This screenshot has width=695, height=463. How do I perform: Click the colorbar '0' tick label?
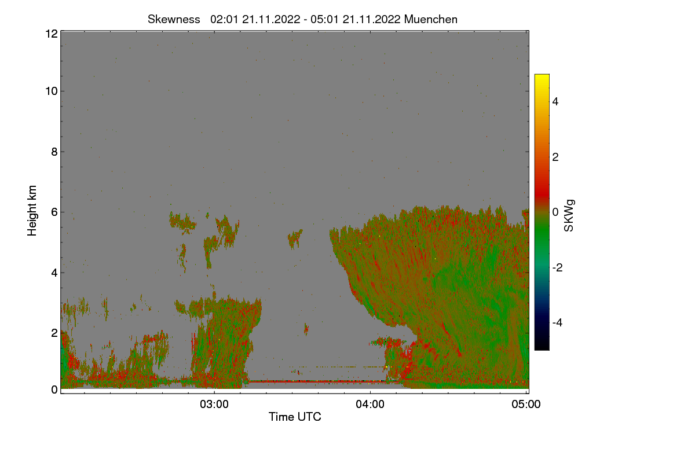point(555,212)
